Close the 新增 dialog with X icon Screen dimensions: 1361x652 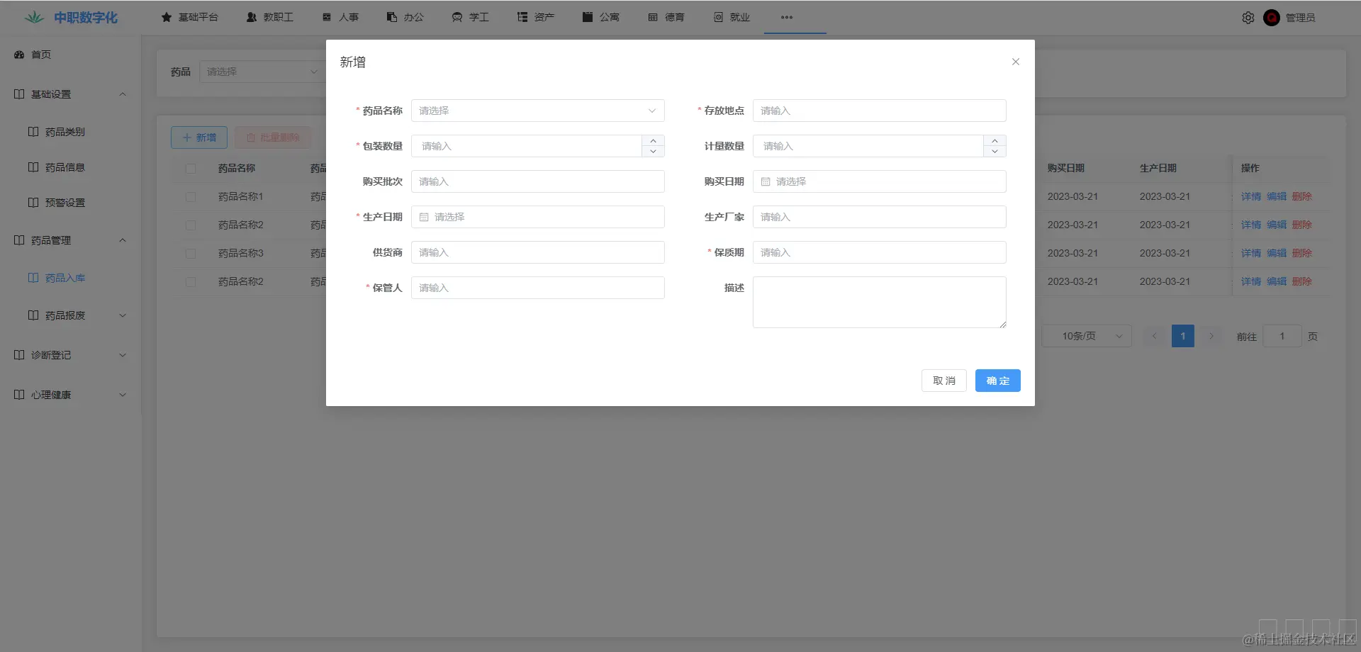[x=1016, y=62]
